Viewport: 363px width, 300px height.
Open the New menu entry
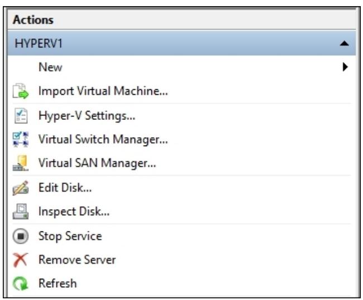pos(50,67)
